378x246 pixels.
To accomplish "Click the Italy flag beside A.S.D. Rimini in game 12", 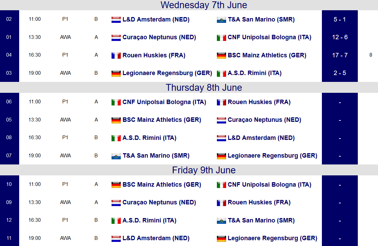I will [x=116, y=221].
